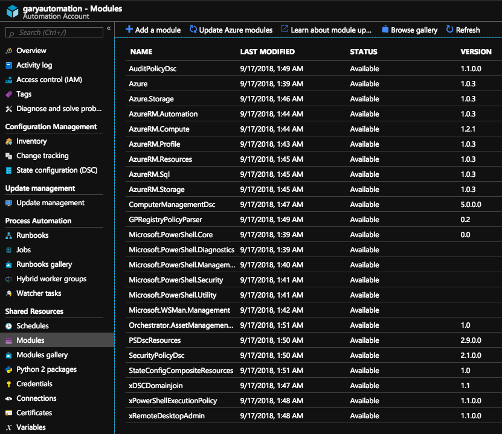
Task: Click the Inventory box icon
Action: click(9, 141)
